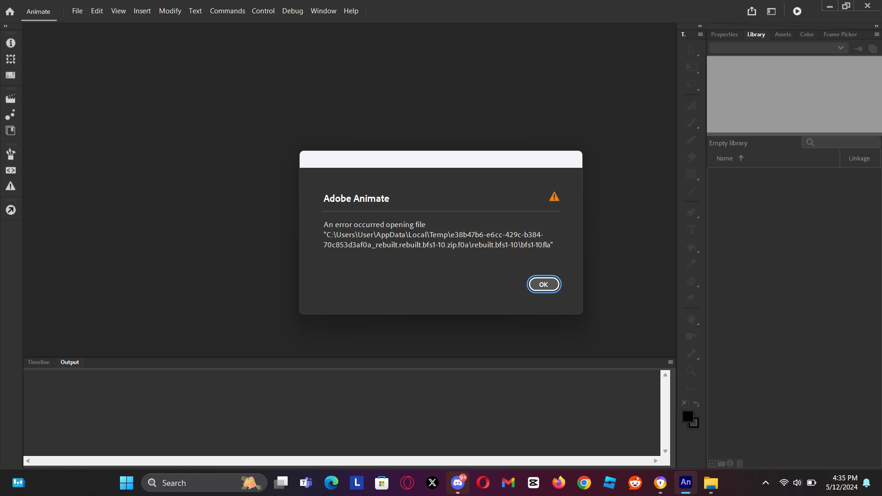Expand the collapsed left icon panel

(6, 26)
